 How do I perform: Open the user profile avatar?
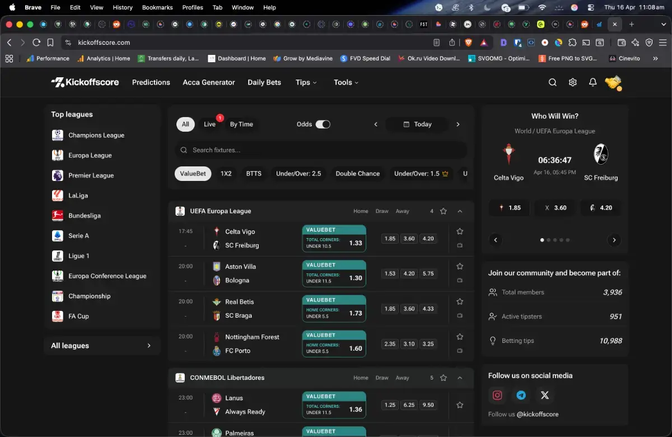pos(613,83)
